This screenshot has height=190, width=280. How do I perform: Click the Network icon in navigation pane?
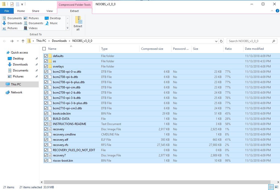8,92
